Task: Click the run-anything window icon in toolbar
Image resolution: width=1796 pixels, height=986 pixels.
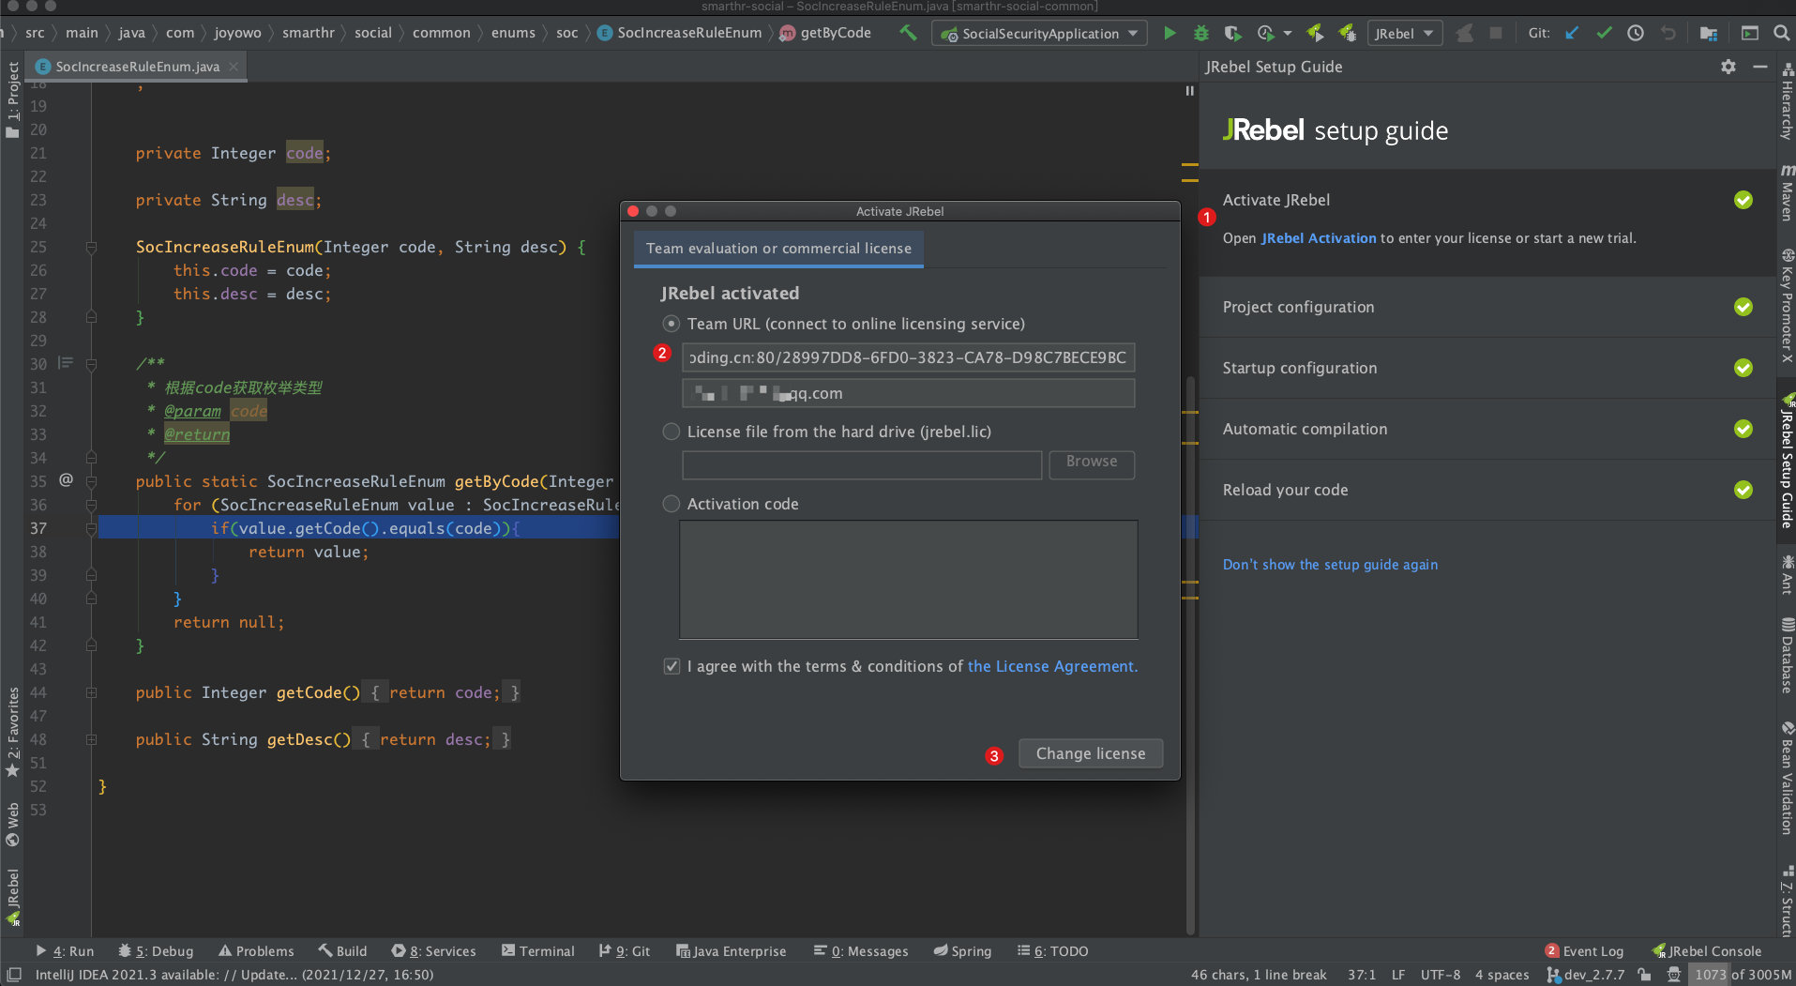Action: coord(1750,33)
